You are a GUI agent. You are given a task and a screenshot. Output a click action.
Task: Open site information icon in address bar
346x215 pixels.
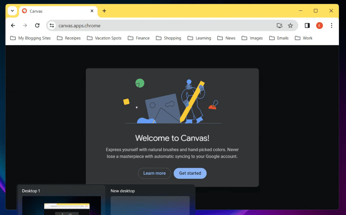click(x=52, y=26)
